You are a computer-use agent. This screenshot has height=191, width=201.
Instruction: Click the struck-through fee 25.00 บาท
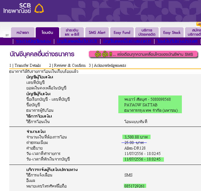(134, 143)
